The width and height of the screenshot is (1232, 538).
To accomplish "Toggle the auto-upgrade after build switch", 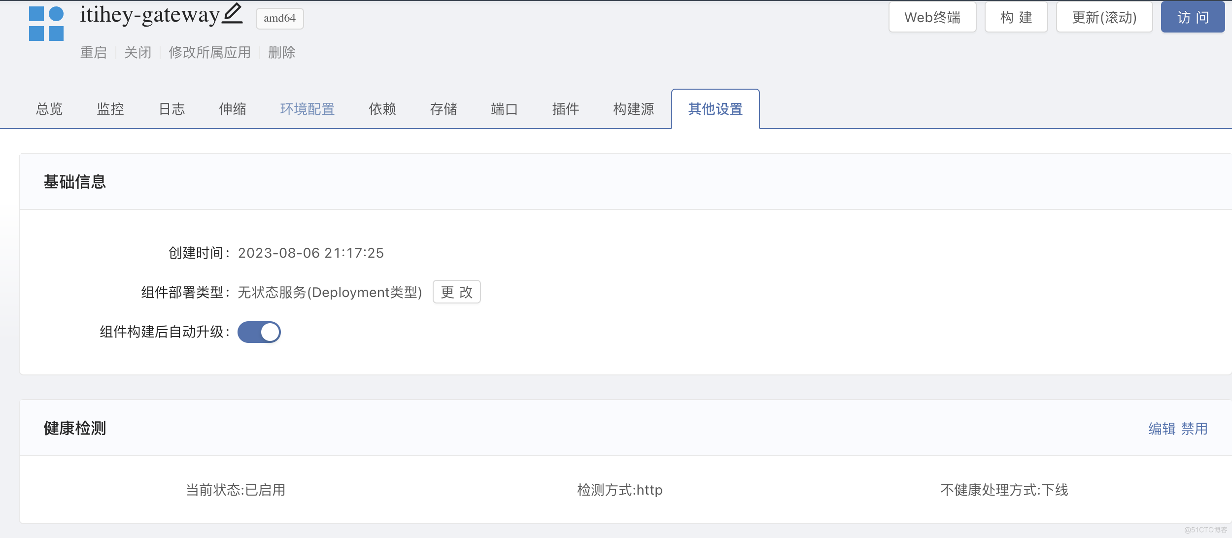I will pos(259,332).
